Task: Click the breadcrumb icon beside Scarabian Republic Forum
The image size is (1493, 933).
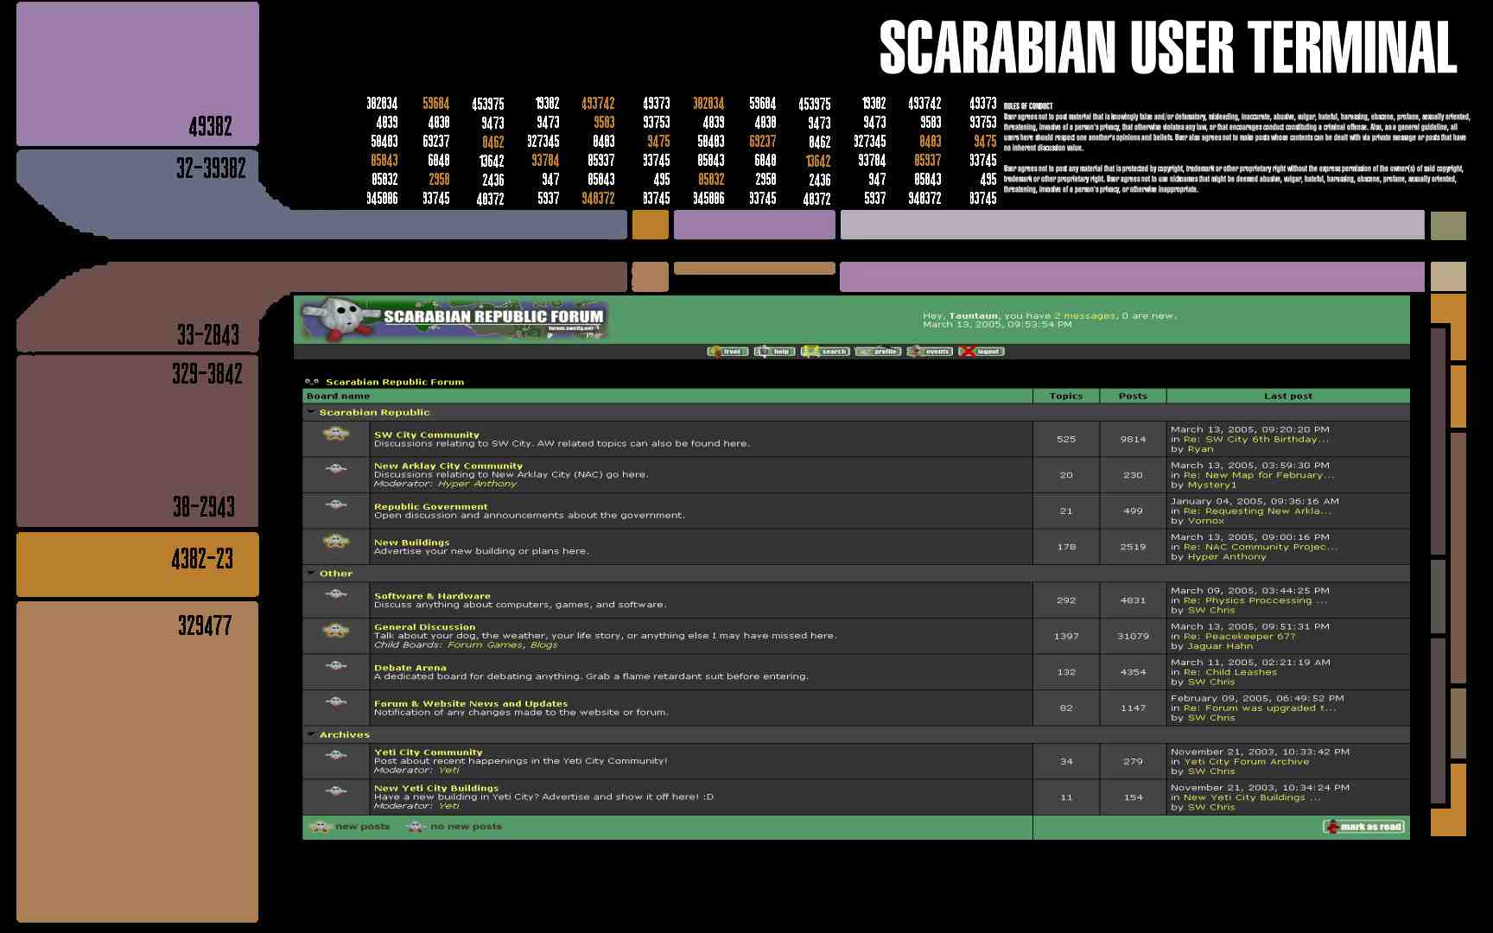Action: click(x=312, y=382)
